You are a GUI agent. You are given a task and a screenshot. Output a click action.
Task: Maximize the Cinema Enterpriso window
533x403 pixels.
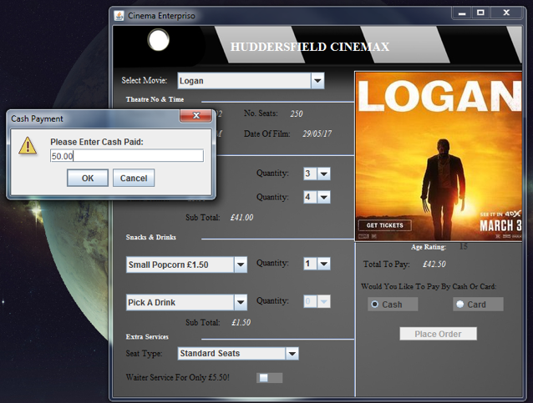[x=480, y=13]
